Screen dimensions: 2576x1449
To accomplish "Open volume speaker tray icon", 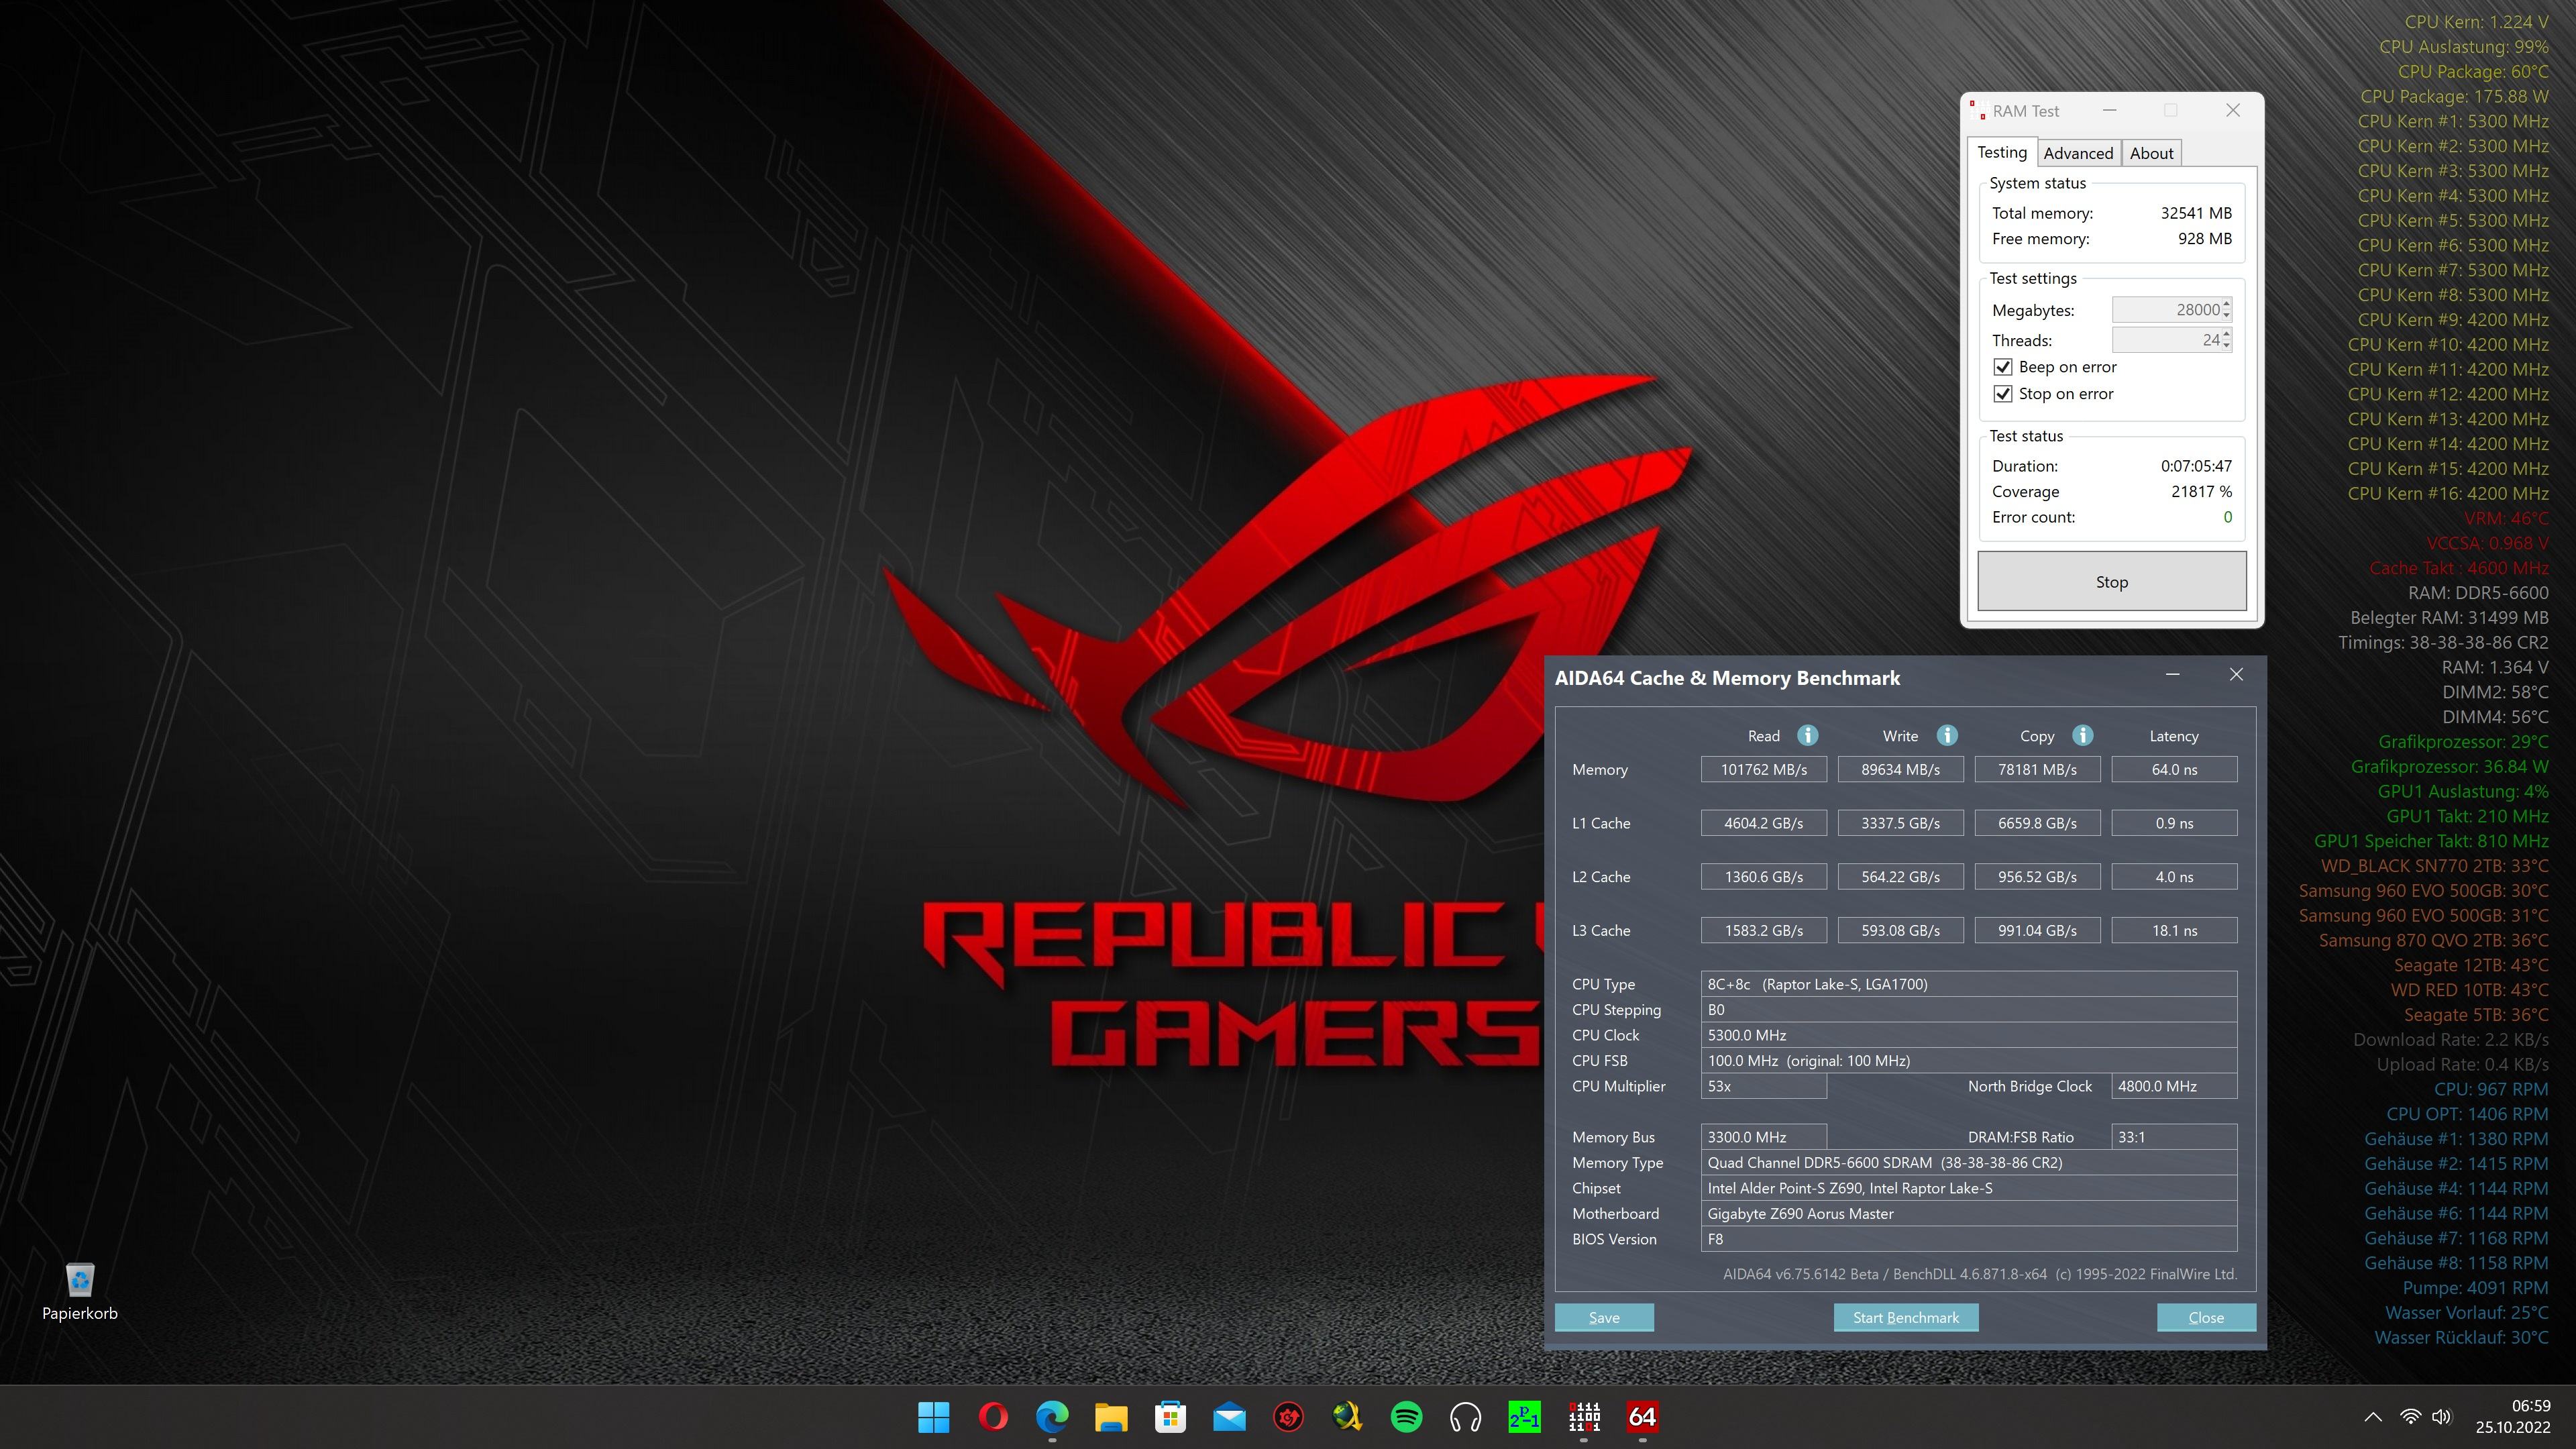I will (2442, 1417).
